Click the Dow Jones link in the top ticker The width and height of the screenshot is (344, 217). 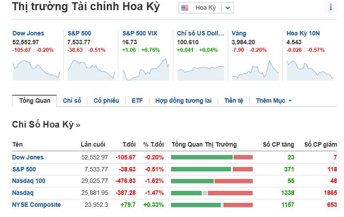coord(28,33)
